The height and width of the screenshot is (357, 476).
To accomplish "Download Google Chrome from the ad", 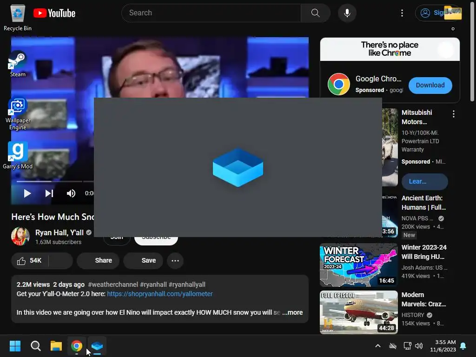I will tap(430, 86).
